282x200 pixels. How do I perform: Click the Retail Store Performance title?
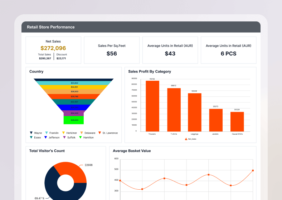pyautogui.click(x=51, y=27)
